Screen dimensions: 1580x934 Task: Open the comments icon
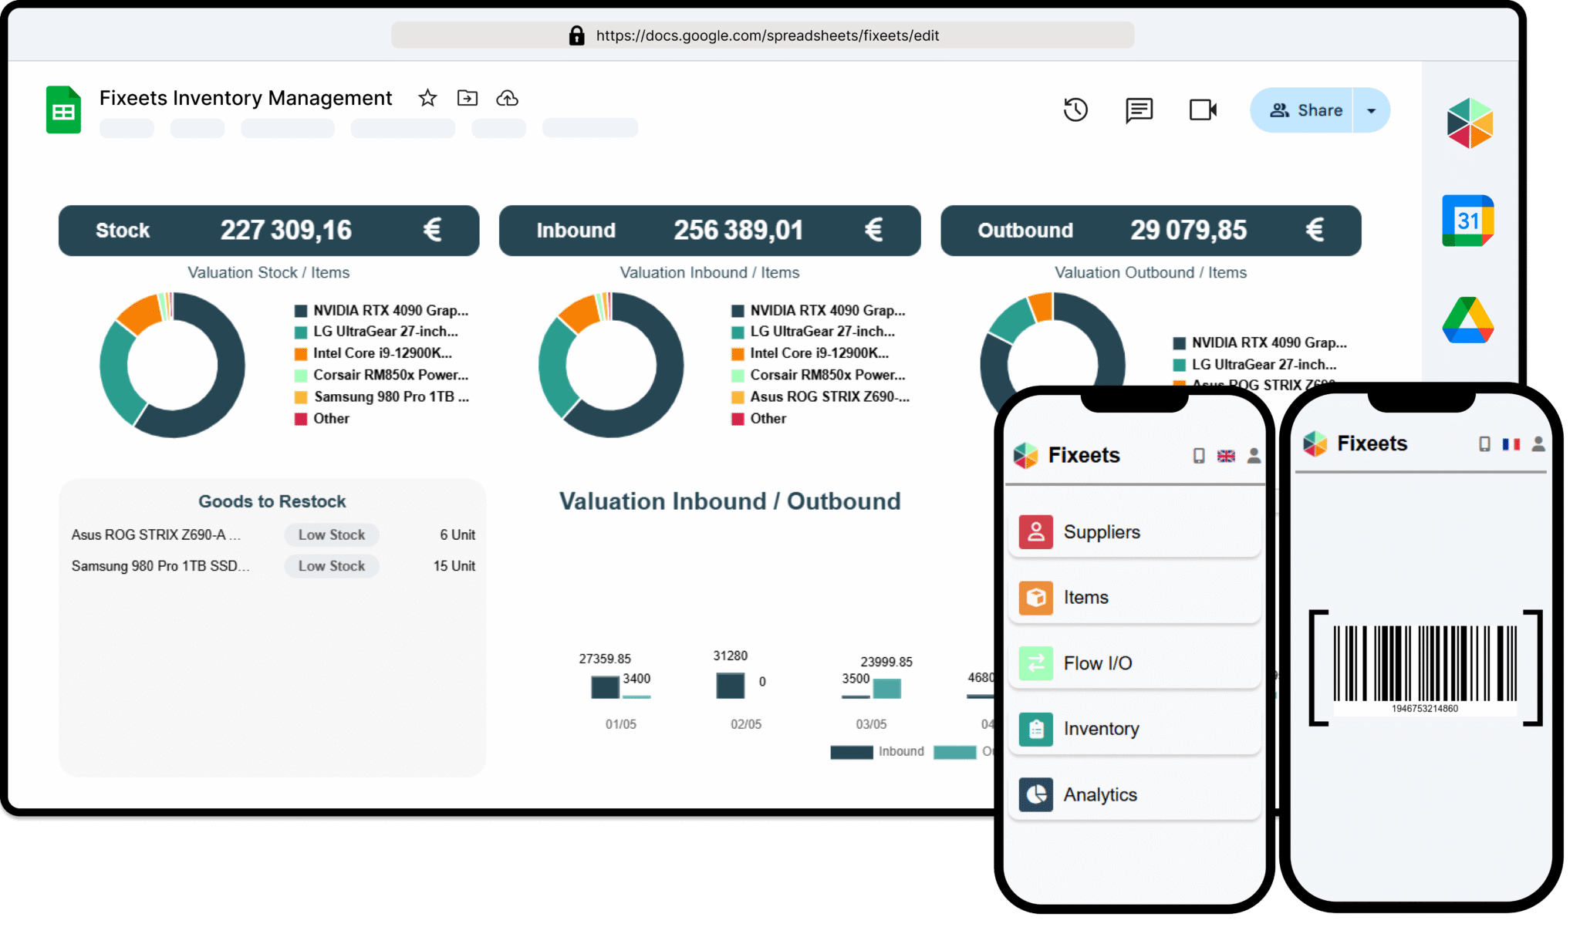[x=1139, y=110]
